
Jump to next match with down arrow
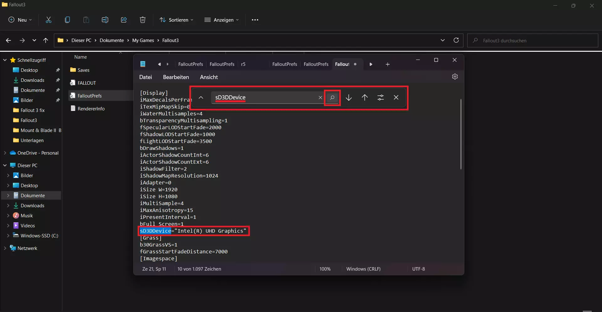point(349,98)
